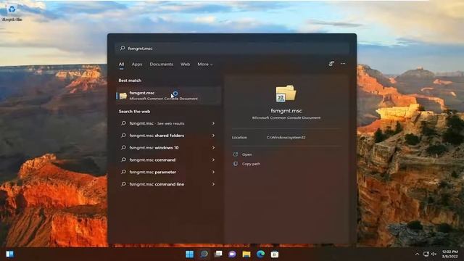Click the search box containing fsmgmt.msc
This screenshot has height=261, width=464.
pyautogui.click(x=232, y=49)
